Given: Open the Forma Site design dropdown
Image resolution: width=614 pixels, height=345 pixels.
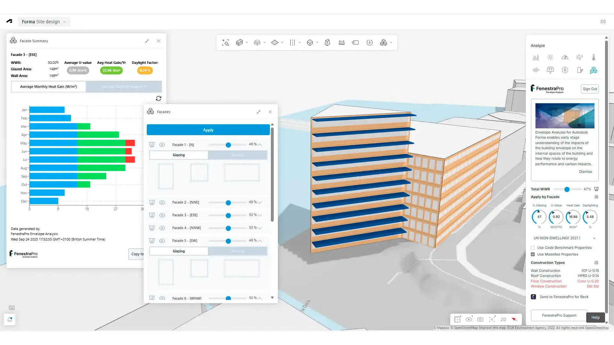Looking at the screenshot, I should pyautogui.click(x=44, y=22).
